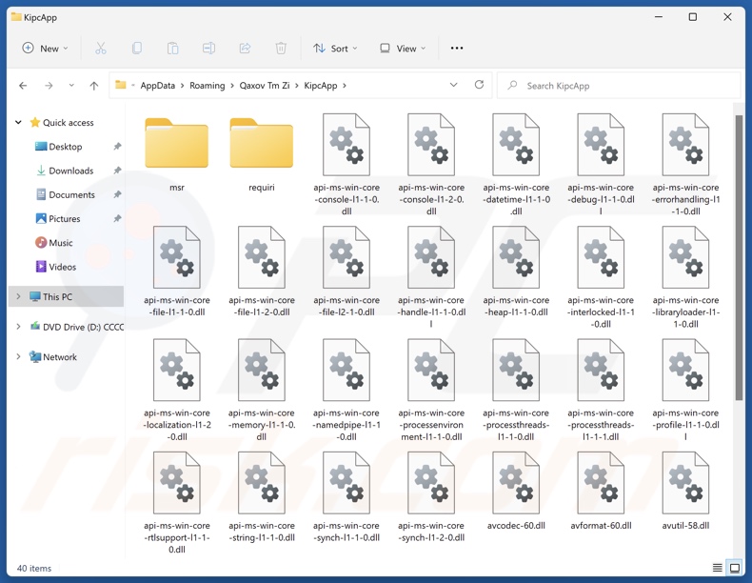Open recent locations dropdown chevron
Viewport: 752px width, 583px height.
[x=71, y=86]
